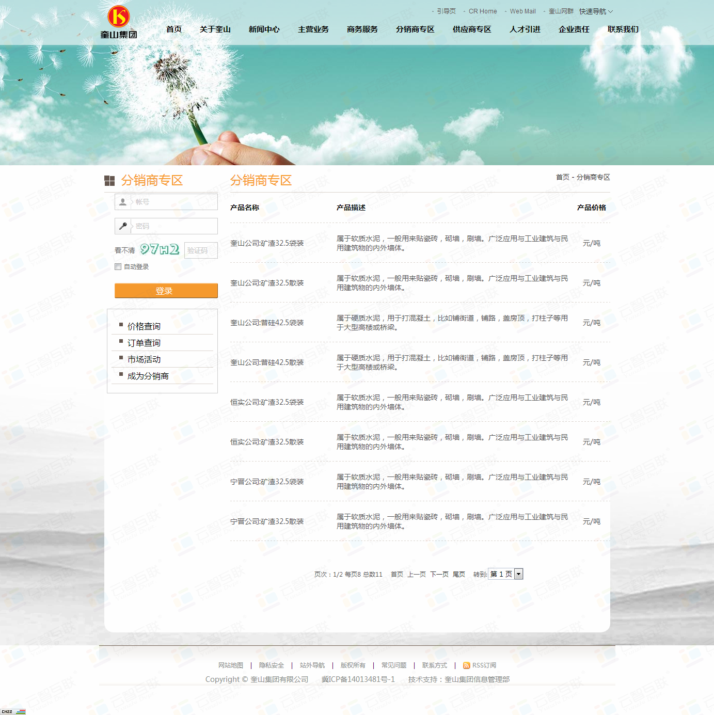Click the 奎山集团 logo

pyautogui.click(x=119, y=22)
